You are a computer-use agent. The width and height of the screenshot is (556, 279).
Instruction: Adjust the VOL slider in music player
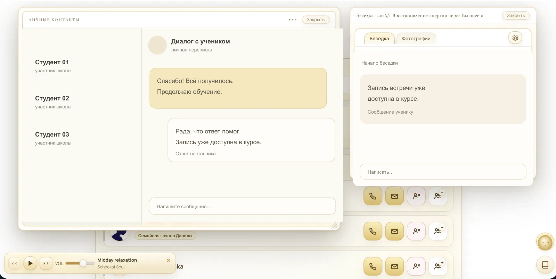(x=80, y=263)
